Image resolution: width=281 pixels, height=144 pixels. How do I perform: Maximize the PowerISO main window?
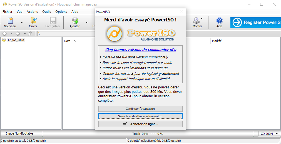pyautogui.click(x=262, y=4)
